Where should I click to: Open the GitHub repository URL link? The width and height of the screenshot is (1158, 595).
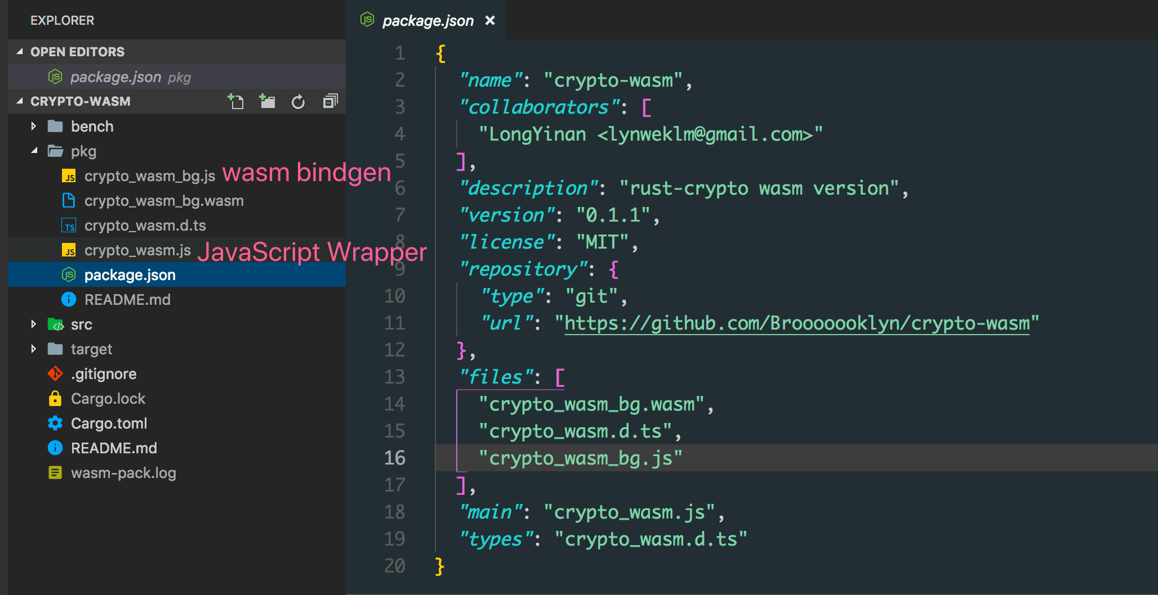(796, 323)
